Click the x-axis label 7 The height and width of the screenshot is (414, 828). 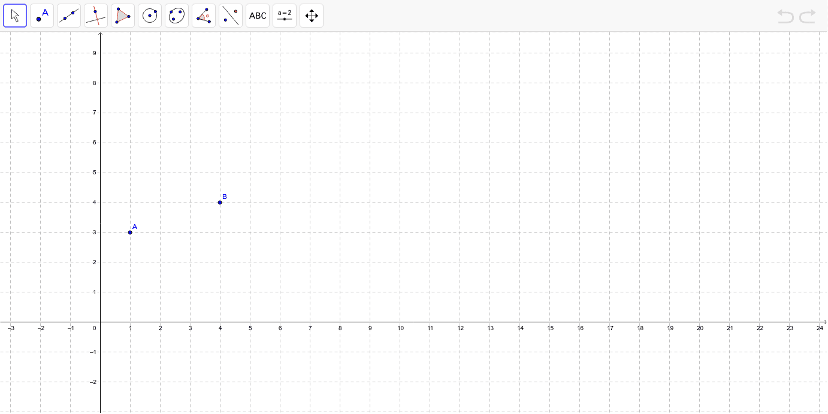(x=310, y=328)
